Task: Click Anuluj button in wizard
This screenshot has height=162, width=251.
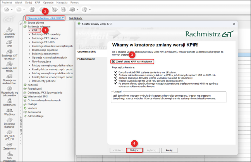Action: (169, 150)
